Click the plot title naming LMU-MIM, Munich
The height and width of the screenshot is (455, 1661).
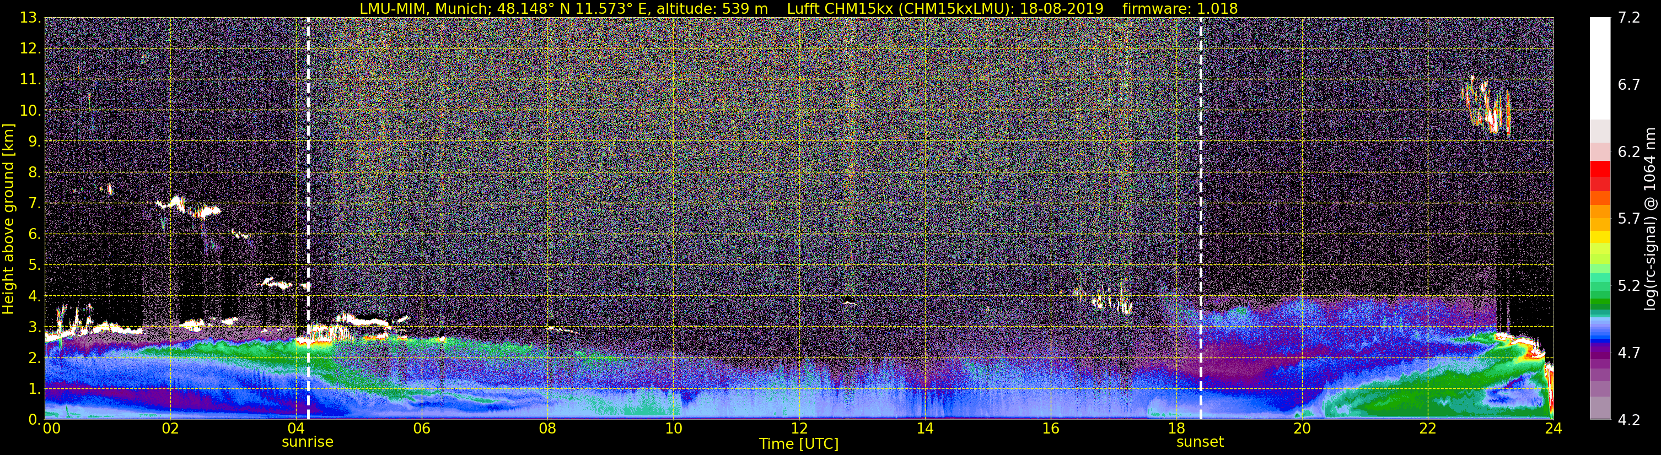click(x=798, y=8)
